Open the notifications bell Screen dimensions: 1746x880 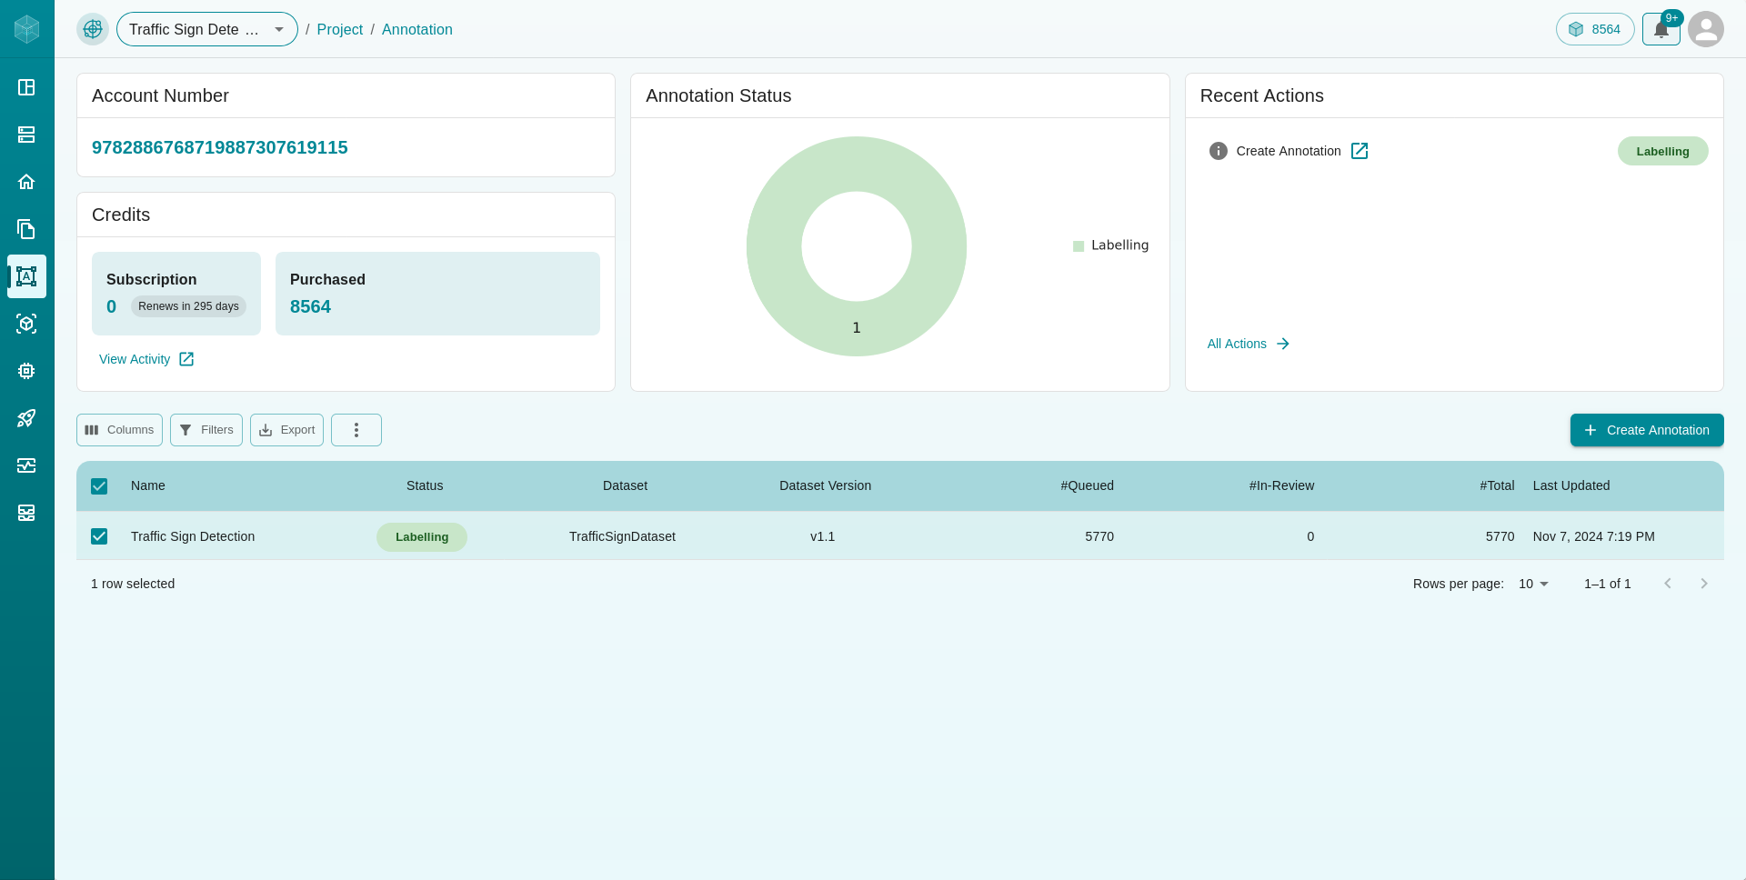tap(1661, 29)
